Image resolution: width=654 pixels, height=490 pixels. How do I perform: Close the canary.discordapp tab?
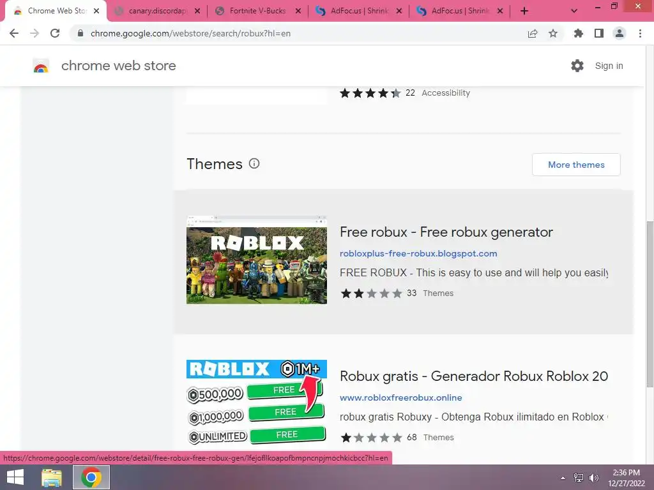click(197, 11)
